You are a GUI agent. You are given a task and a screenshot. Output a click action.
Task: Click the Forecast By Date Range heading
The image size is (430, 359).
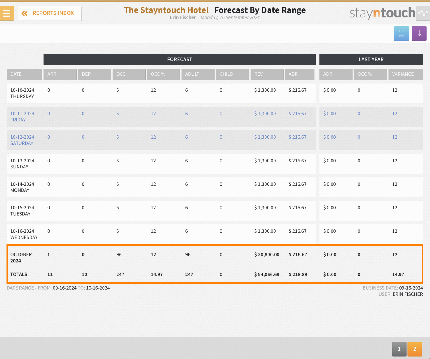pos(260,10)
